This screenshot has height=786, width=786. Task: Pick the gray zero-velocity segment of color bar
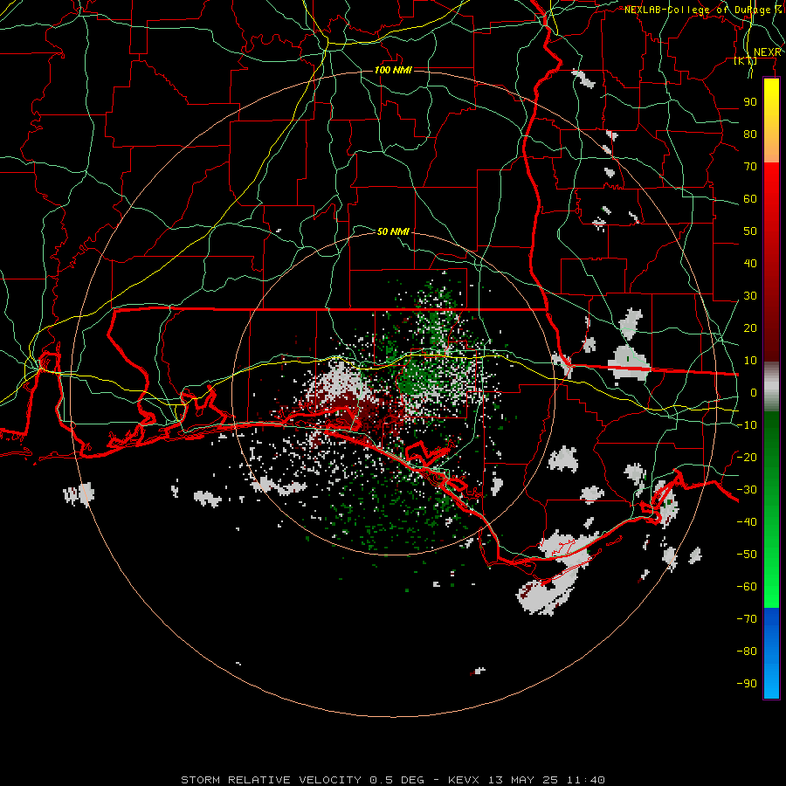[771, 387]
